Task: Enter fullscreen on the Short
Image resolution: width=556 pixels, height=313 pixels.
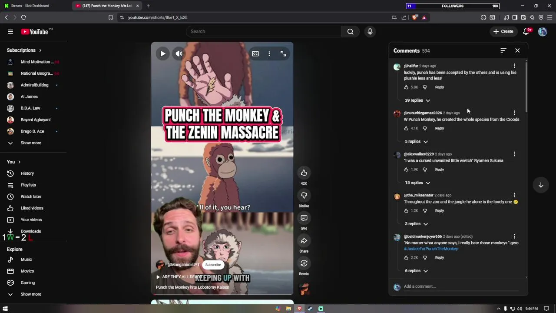Action: (x=283, y=53)
